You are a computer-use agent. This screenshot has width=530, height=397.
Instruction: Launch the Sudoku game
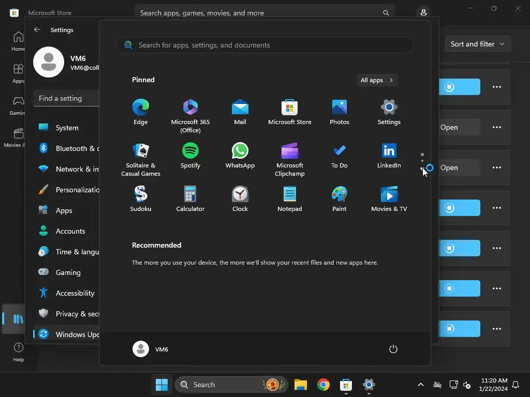coord(141,199)
